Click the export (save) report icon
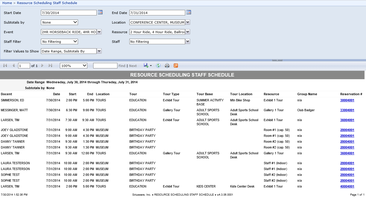Screen dimensions: 366x200 click(146, 66)
